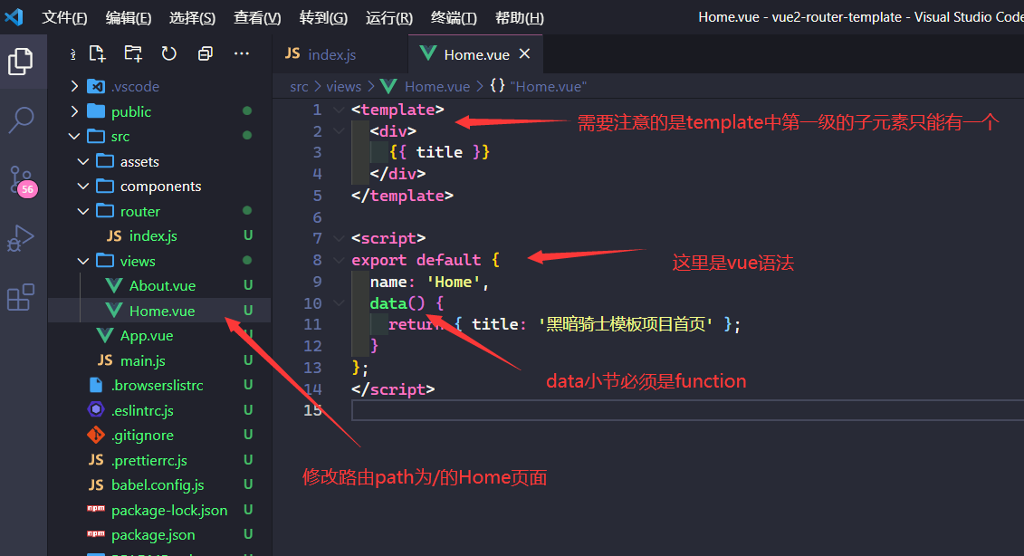The width and height of the screenshot is (1024, 556).
Task: Click the views breadcrumb segment
Action: pos(343,87)
